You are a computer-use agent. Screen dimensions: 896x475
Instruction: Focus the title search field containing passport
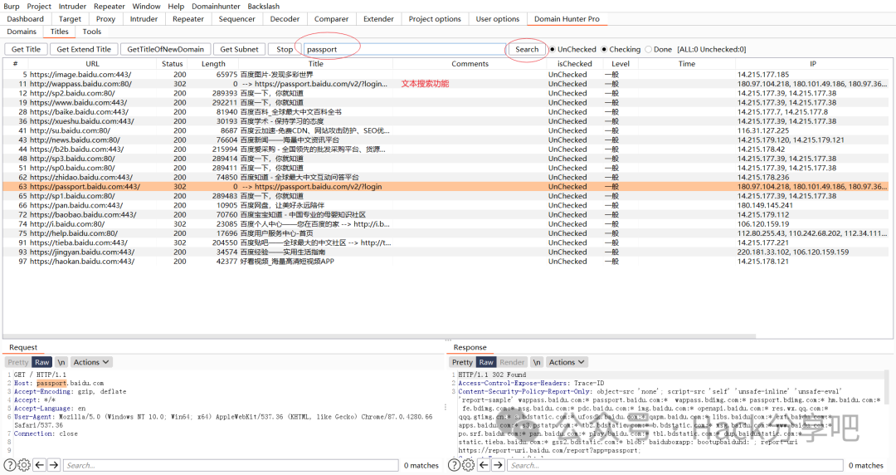tap(405, 49)
